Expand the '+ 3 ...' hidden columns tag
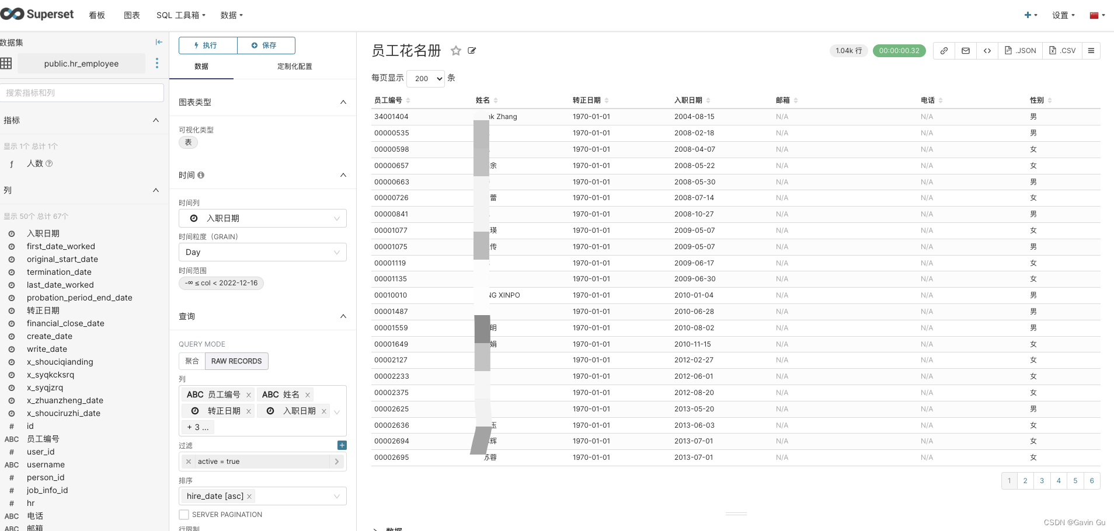Image resolution: width=1114 pixels, height=531 pixels. click(198, 428)
